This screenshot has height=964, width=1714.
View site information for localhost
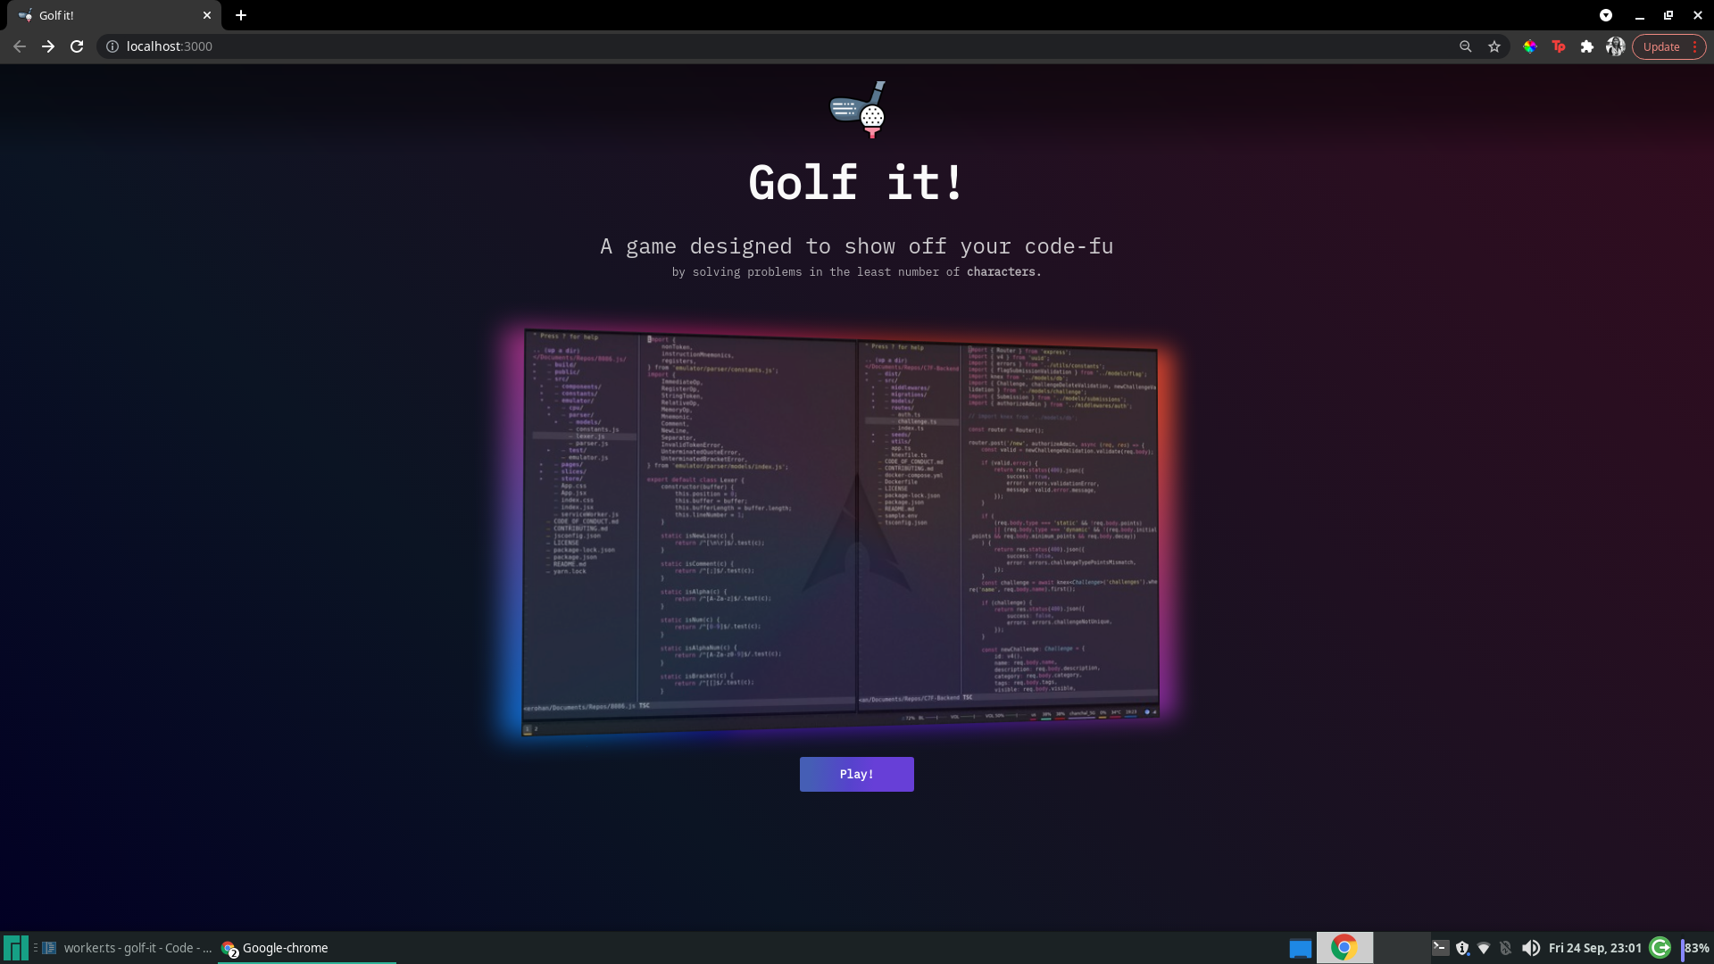pos(112,46)
